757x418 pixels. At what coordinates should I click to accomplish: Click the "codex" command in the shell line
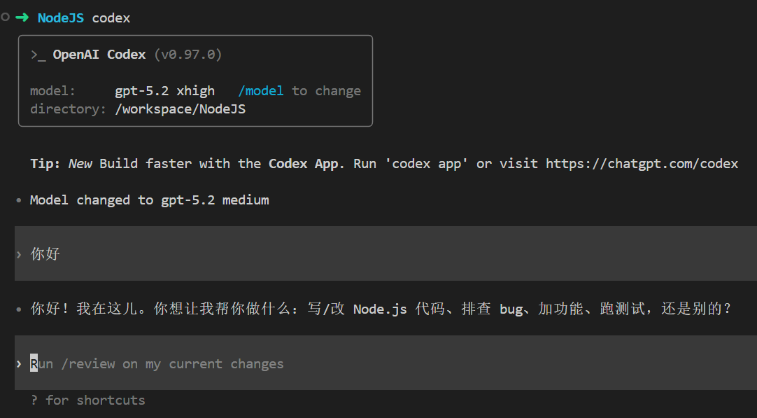pyautogui.click(x=111, y=18)
